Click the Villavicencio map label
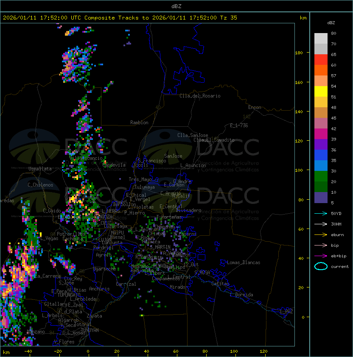 click(86, 158)
